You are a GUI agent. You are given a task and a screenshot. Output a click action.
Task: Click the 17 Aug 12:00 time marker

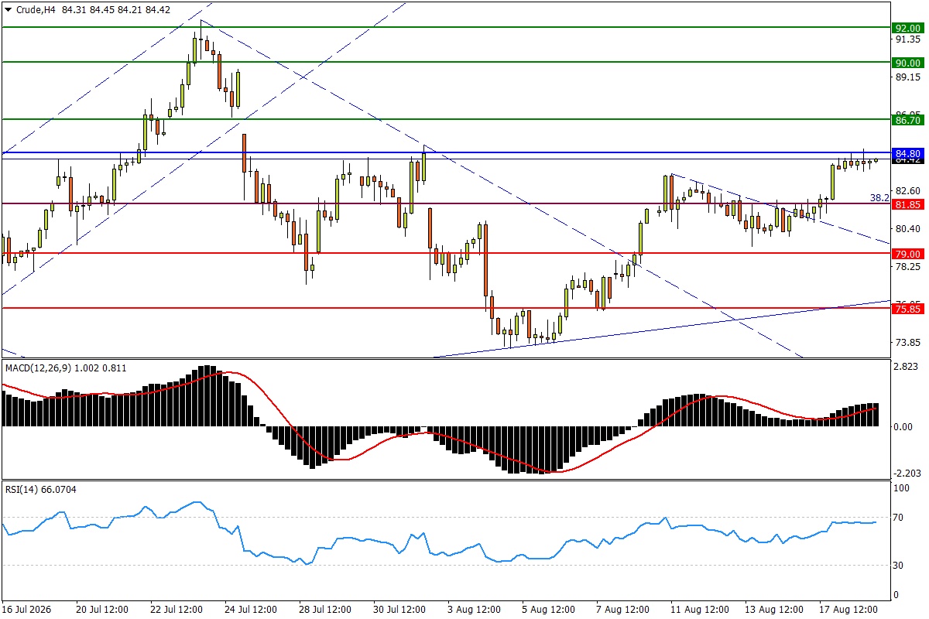tap(845, 610)
